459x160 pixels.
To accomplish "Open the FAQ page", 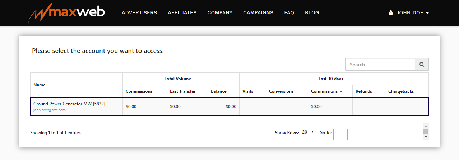I will tap(289, 13).
